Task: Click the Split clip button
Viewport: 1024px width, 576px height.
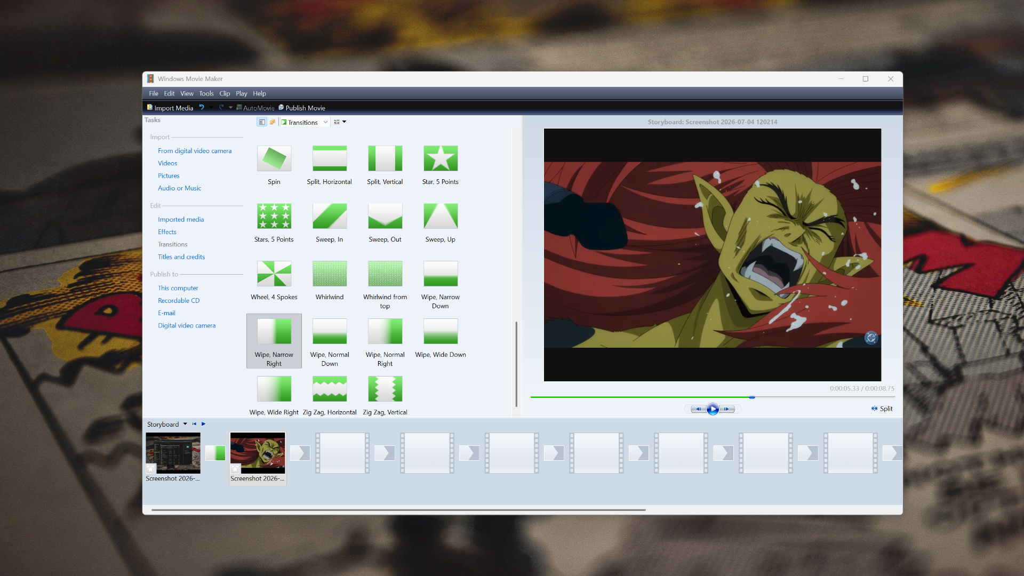Action: (882, 409)
